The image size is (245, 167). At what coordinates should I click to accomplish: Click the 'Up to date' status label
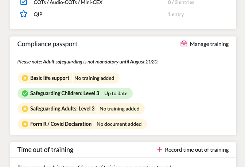click(x=116, y=93)
